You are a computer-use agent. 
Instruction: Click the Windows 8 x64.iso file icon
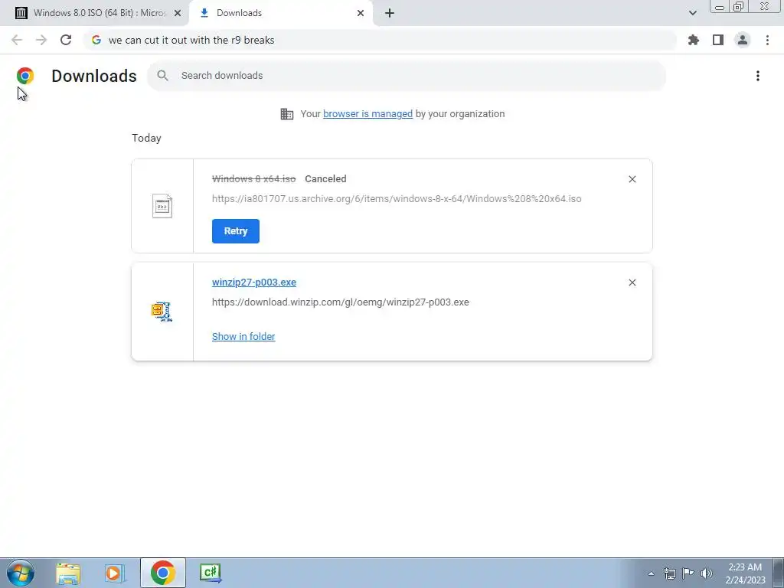coord(162,206)
